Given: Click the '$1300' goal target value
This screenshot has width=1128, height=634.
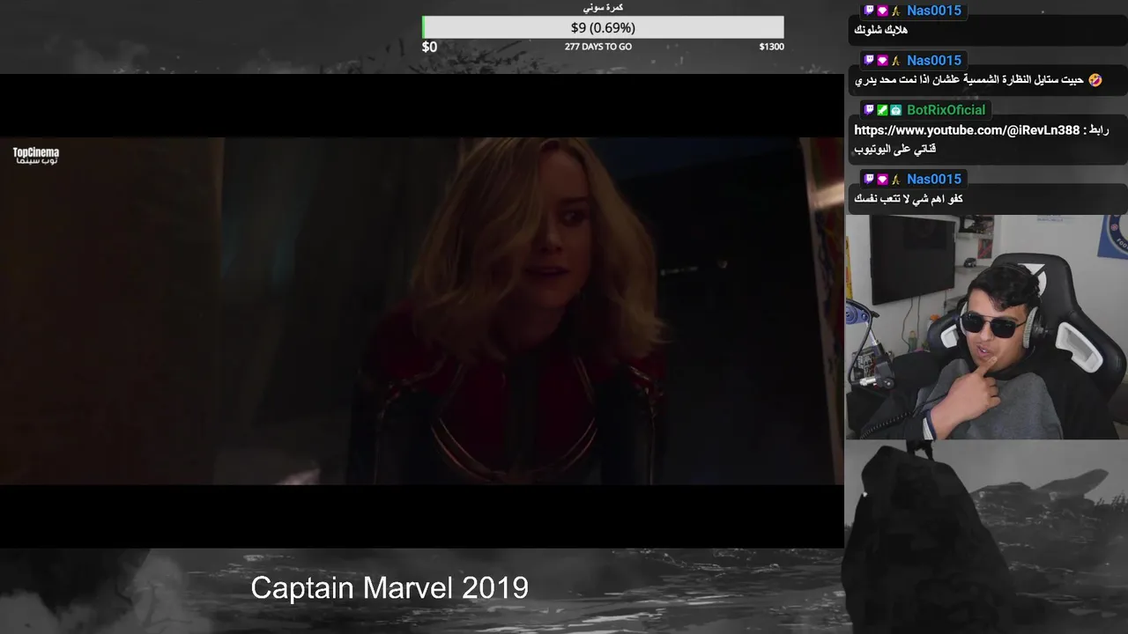Looking at the screenshot, I should click(x=771, y=47).
